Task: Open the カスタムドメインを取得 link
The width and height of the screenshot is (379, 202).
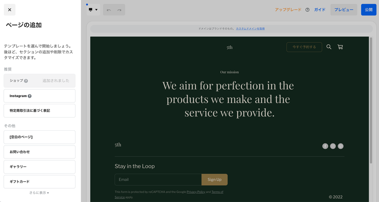Action: [x=250, y=29]
